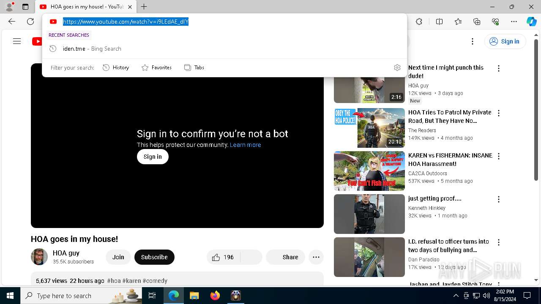Join the HOA guy channel
This screenshot has height=304, width=541.
point(118,257)
